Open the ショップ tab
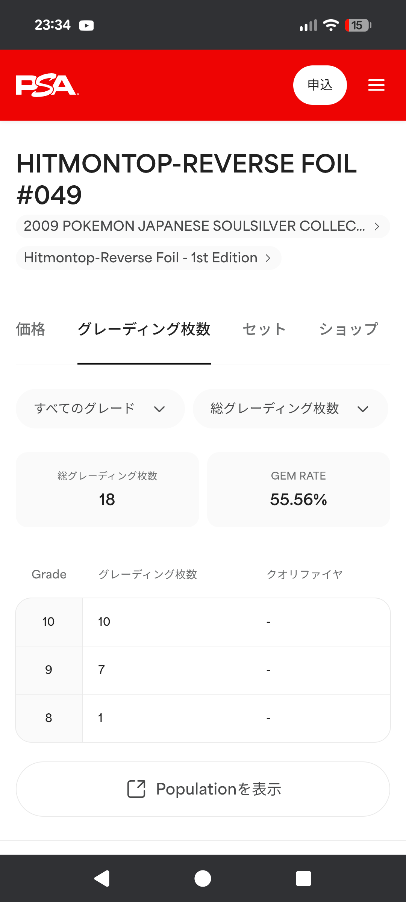Viewport: 406px width, 902px height. (x=348, y=329)
